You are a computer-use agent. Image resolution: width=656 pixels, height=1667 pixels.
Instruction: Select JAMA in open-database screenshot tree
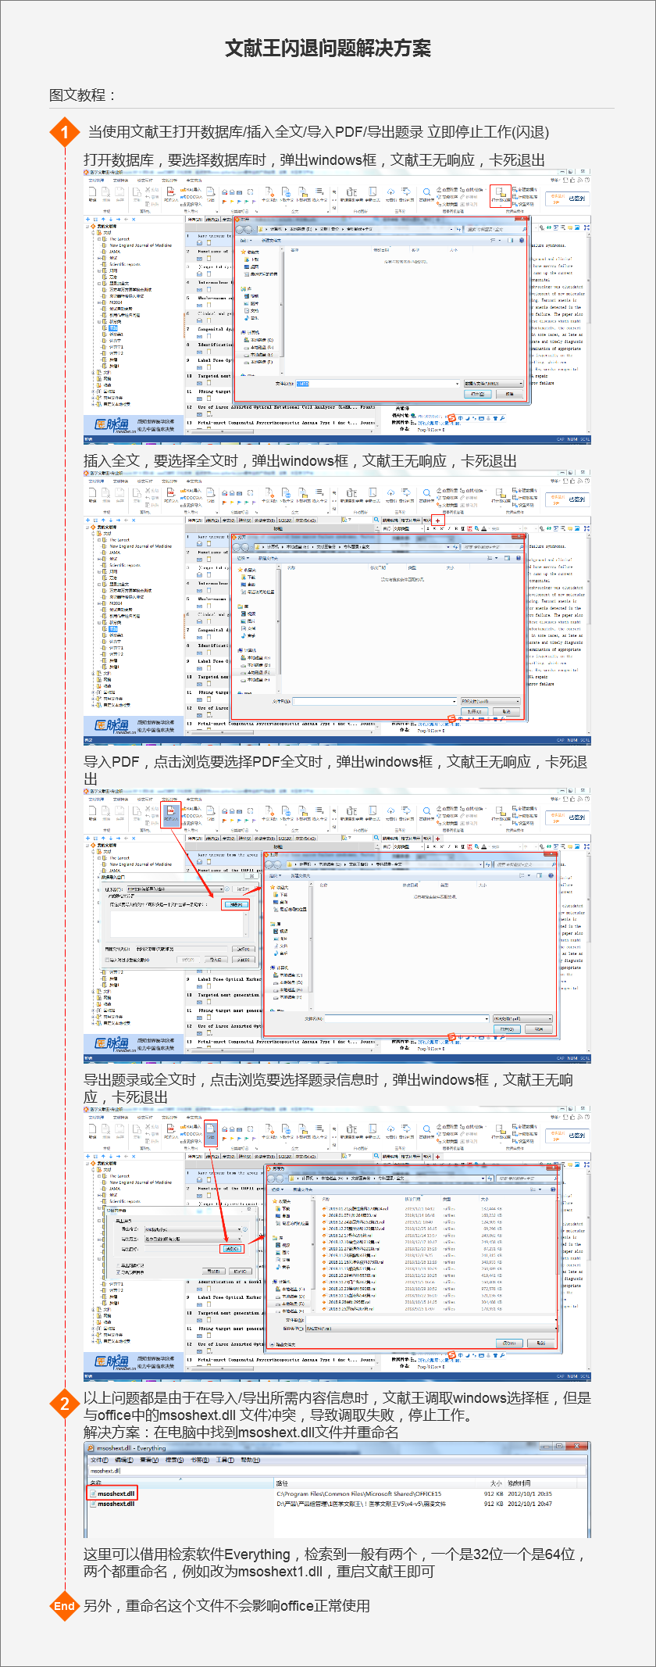[x=115, y=252]
